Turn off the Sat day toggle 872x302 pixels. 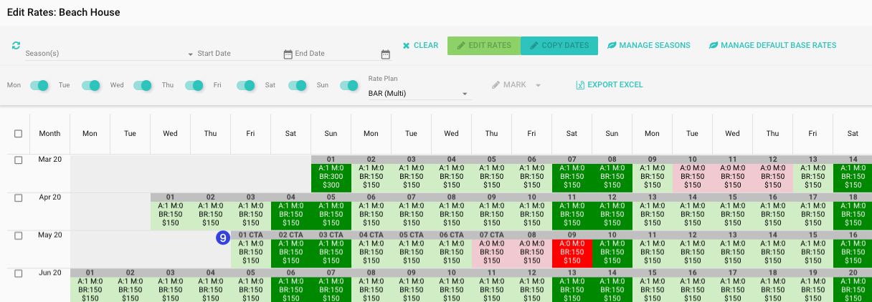point(297,85)
